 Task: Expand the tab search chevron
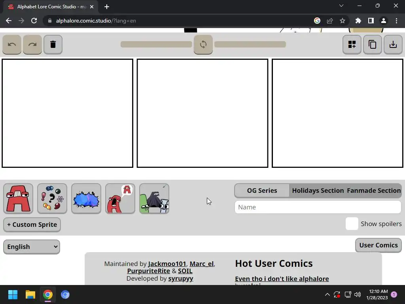point(341,6)
